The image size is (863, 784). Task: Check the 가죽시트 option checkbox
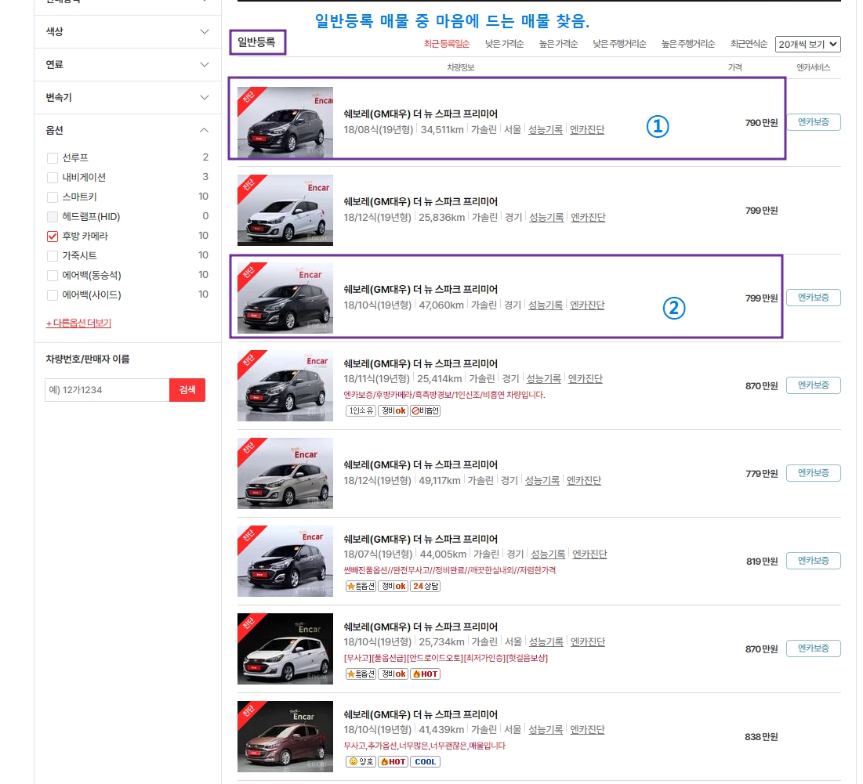[53, 256]
